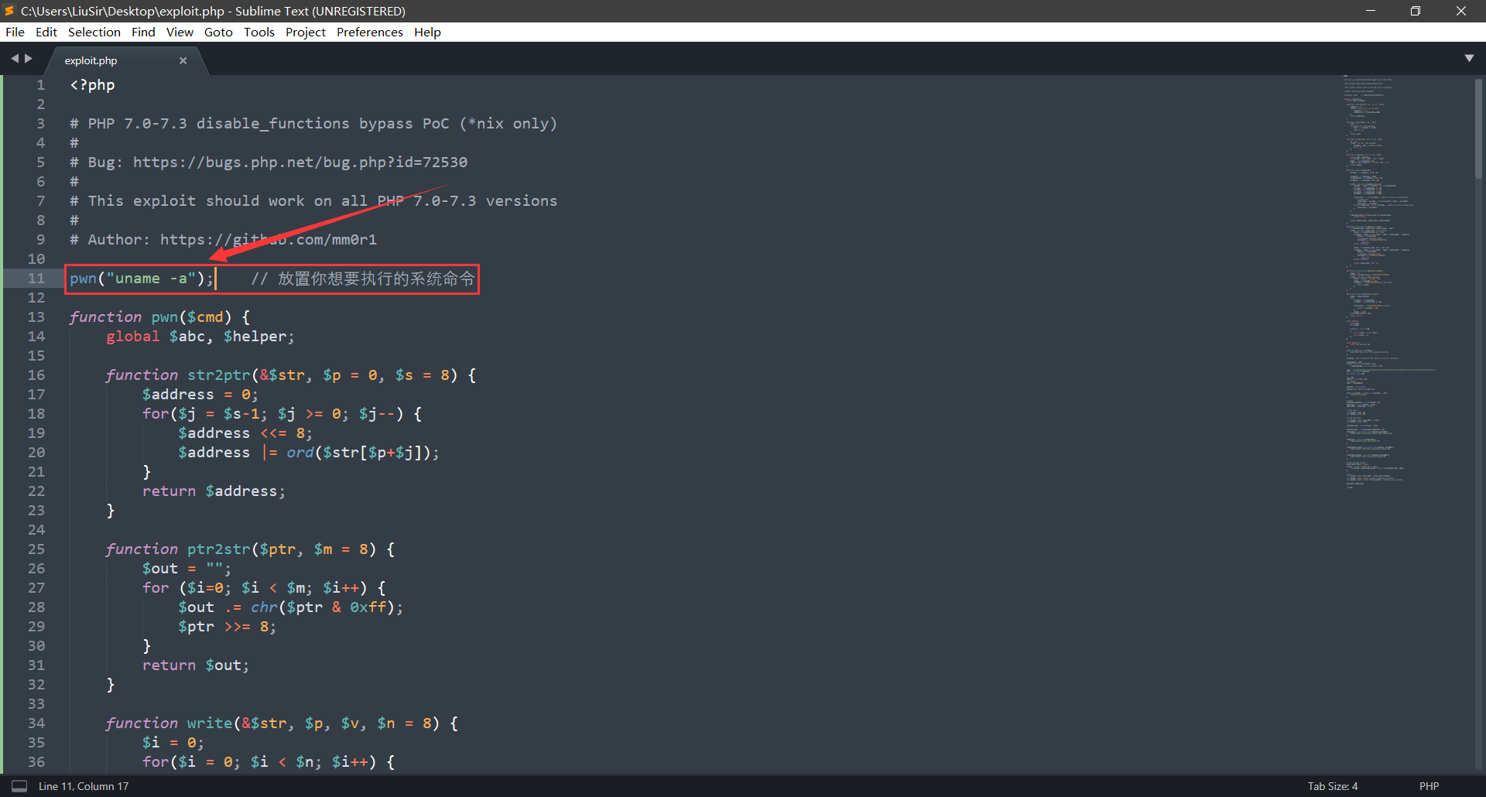This screenshot has height=797, width=1486.
Task: Click Line 11, Column 17 status text
Action: click(84, 786)
